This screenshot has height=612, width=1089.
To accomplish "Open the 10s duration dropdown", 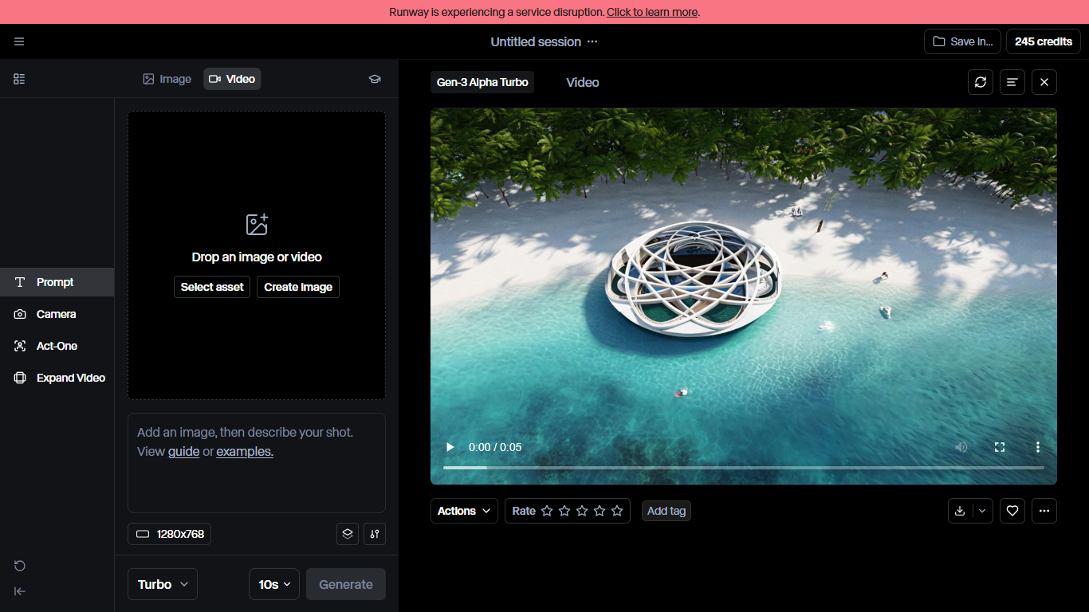I will pos(274,584).
